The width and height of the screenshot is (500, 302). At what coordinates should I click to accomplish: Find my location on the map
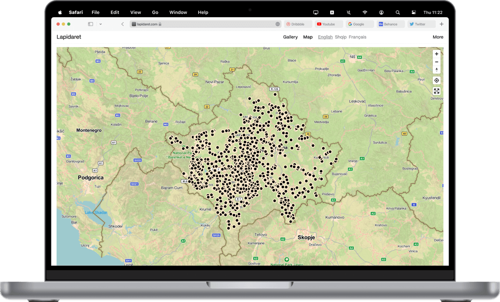tap(436, 80)
